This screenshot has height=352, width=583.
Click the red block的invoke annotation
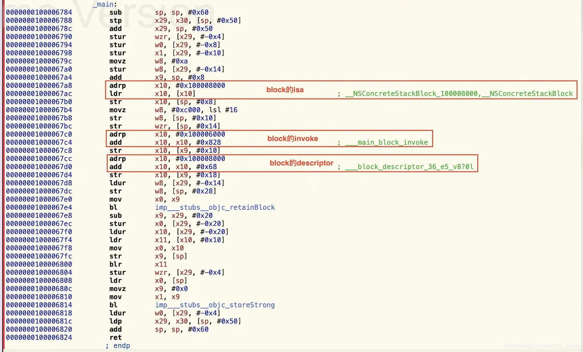click(293, 139)
